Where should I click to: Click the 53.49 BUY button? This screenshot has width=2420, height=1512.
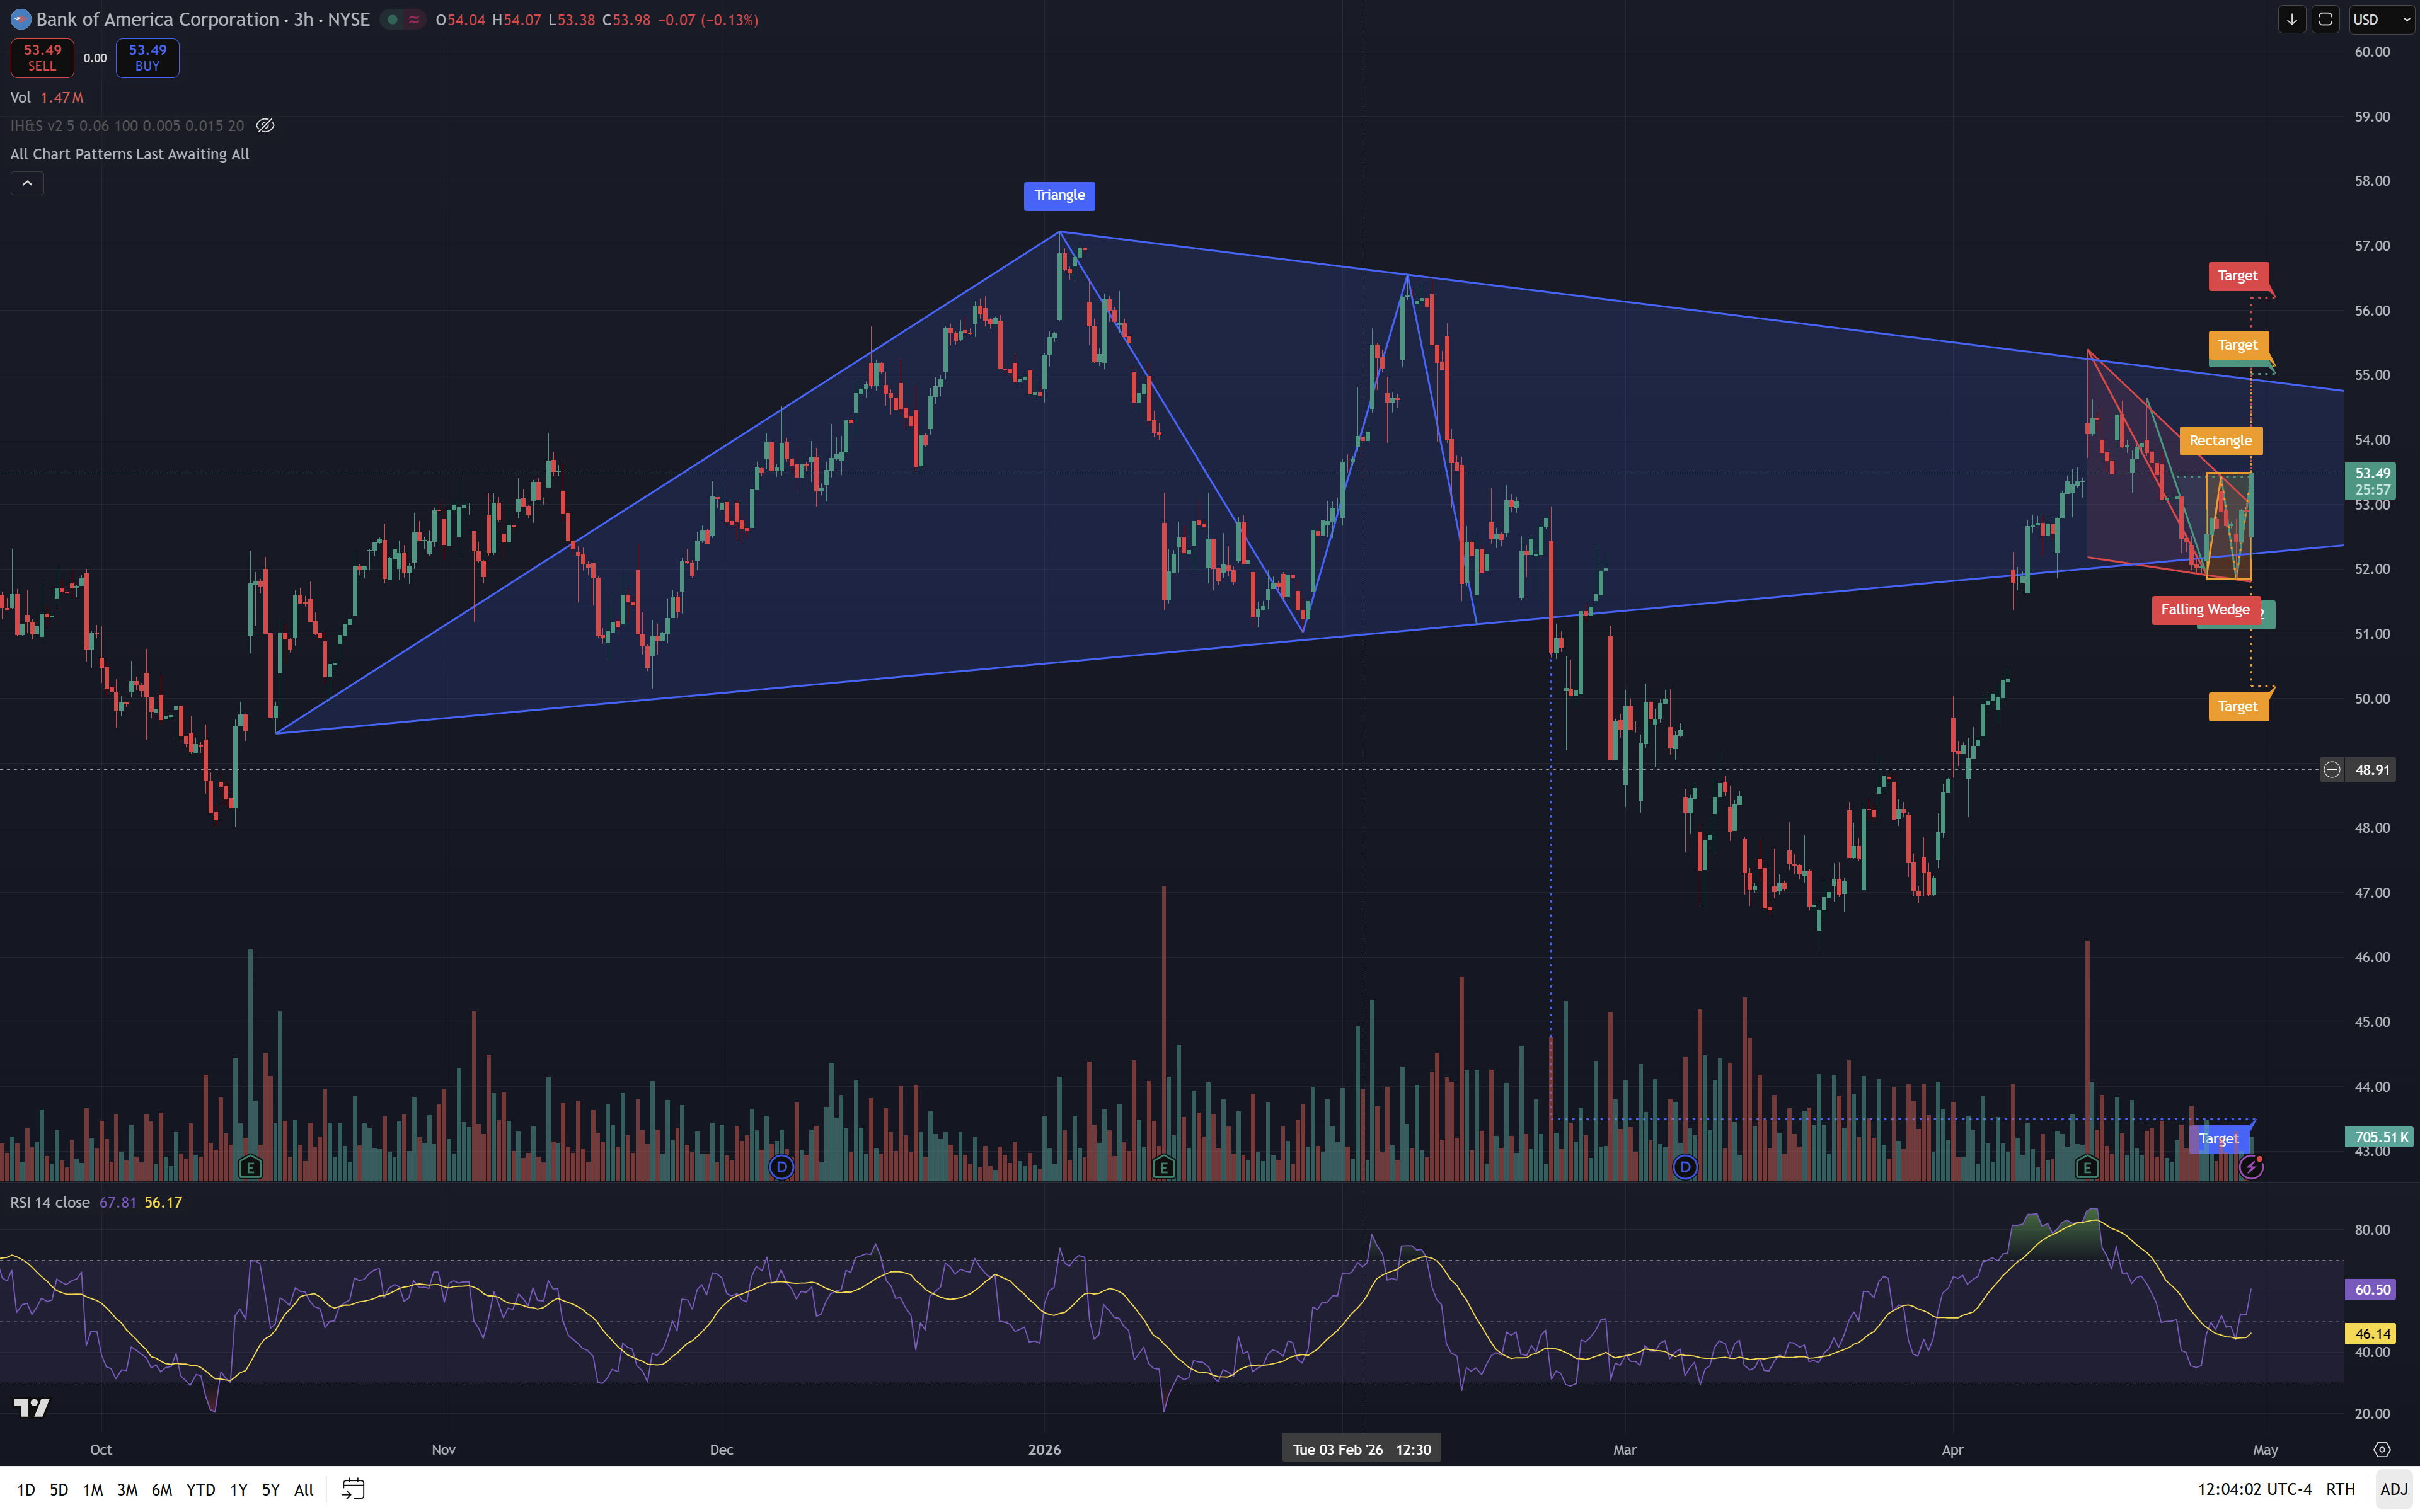[x=147, y=58]
